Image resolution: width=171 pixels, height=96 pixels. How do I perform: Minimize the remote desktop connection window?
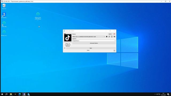162,1
